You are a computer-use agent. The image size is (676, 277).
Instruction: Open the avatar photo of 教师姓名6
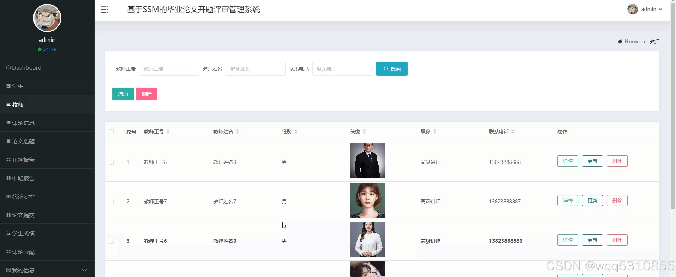(368, 240)
